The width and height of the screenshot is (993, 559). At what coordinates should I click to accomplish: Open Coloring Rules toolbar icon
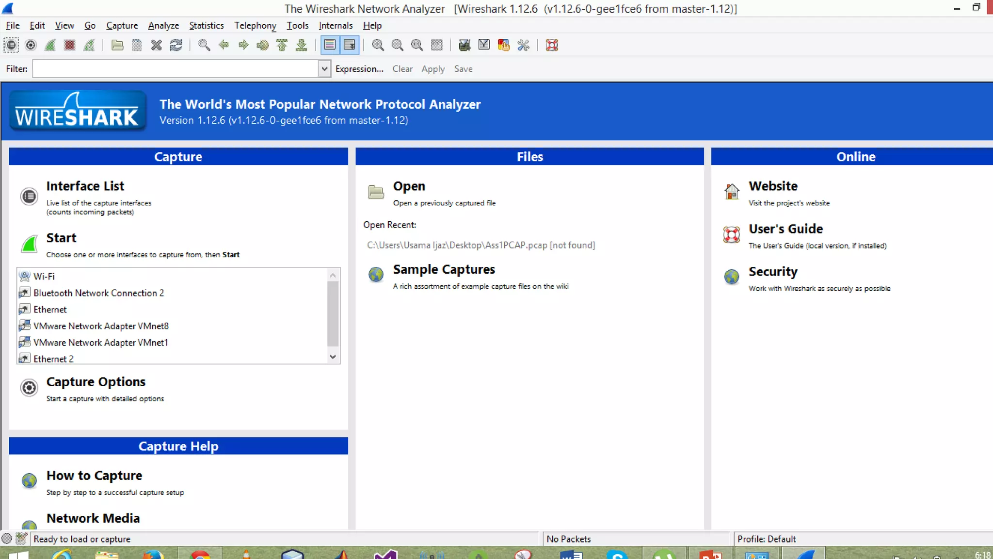tap(503, 45)
